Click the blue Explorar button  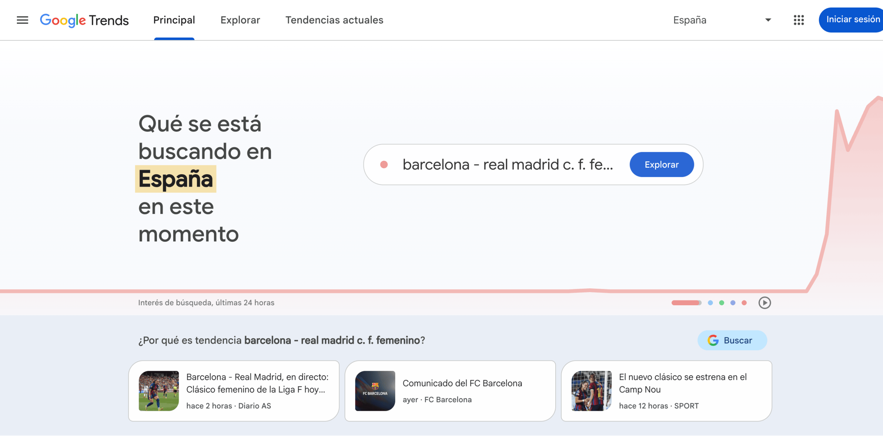click(662, 165)
